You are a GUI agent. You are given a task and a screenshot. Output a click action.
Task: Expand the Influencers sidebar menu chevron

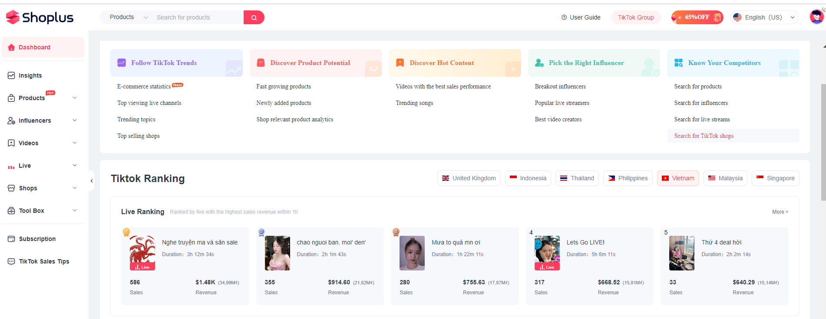(75, 120)
